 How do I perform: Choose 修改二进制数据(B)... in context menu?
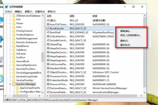coord(131,35)
